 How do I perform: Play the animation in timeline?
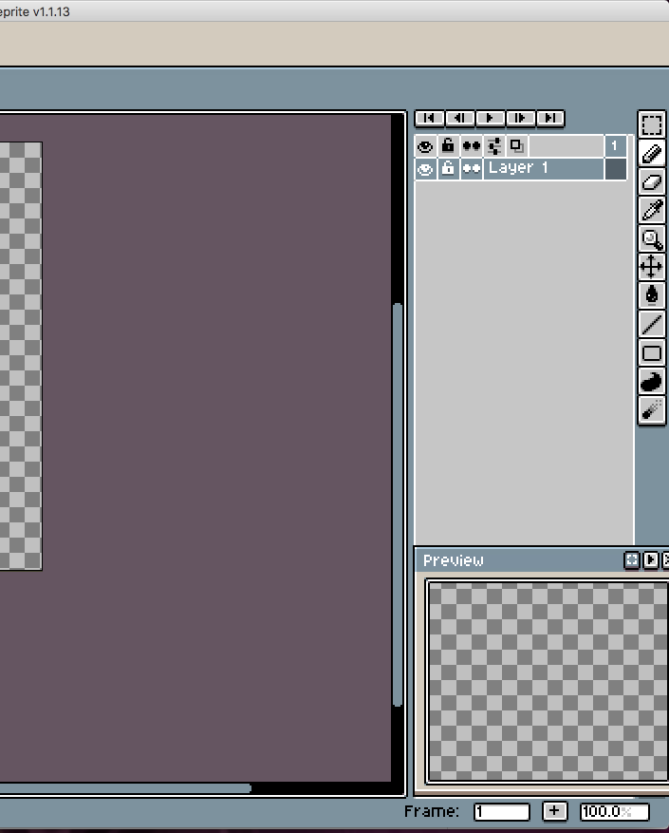tap(490, 118)
